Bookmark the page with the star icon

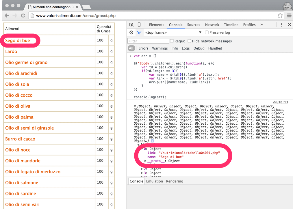[280, 16]
